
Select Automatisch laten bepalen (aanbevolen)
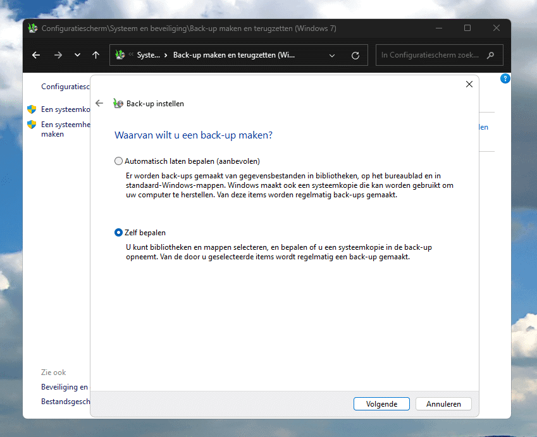tap(118, 161)
